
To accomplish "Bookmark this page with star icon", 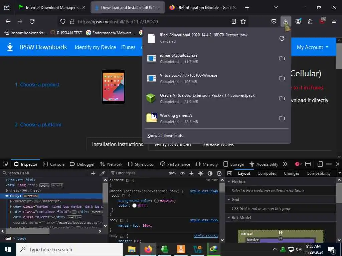I will point(243,21).
